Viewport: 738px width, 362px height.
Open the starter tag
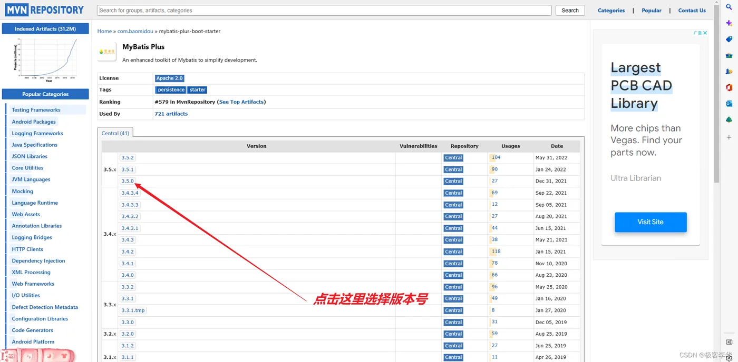[198, 90]
